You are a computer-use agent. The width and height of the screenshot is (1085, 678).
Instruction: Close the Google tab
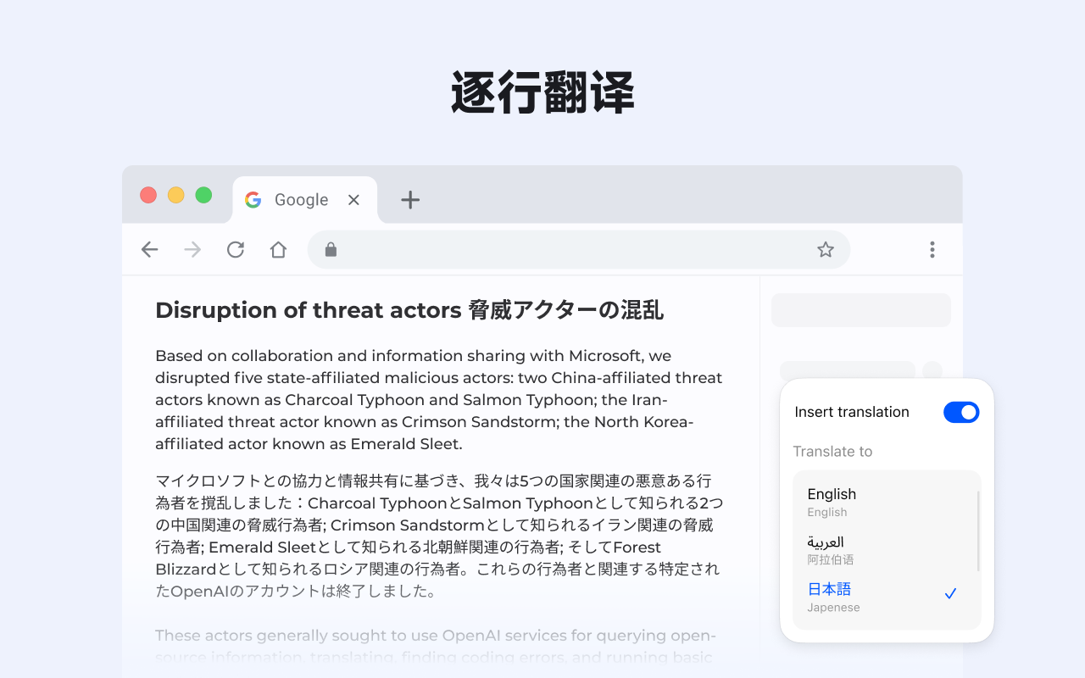[x=353, y=199]
